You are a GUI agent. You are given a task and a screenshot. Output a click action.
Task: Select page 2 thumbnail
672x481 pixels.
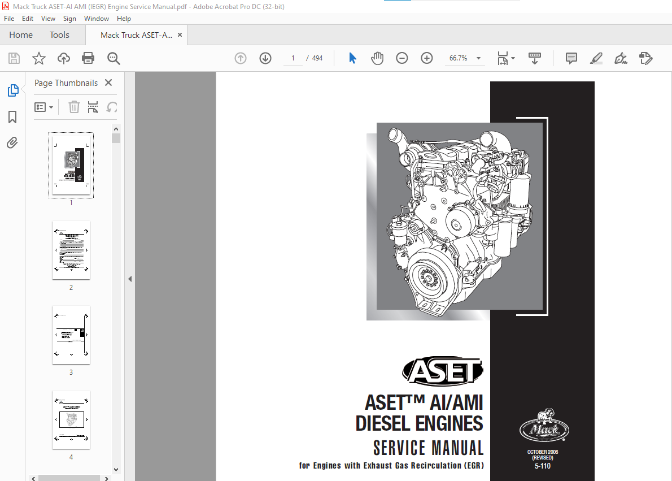pyautogui.click(x=71, y=250)
